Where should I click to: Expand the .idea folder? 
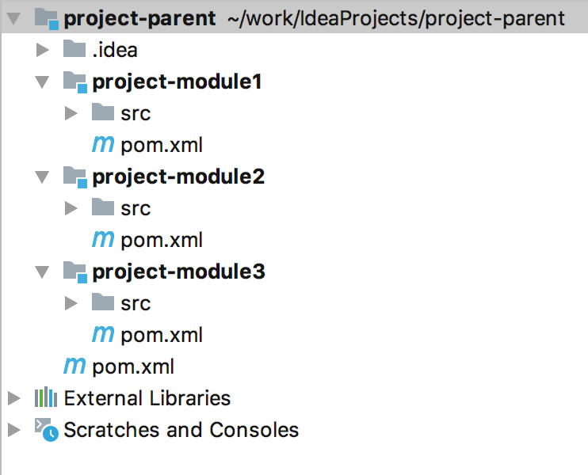42,50
